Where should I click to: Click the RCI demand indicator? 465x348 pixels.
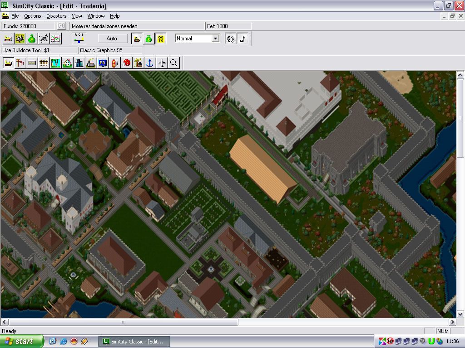pos(79,39)
